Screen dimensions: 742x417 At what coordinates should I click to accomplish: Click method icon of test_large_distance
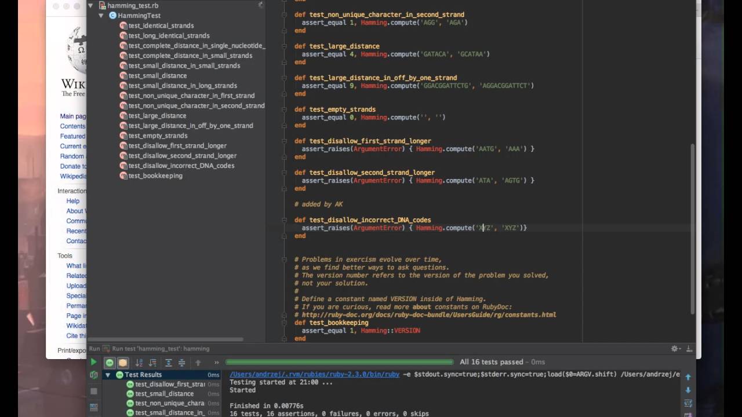click(x=123, y=116)
